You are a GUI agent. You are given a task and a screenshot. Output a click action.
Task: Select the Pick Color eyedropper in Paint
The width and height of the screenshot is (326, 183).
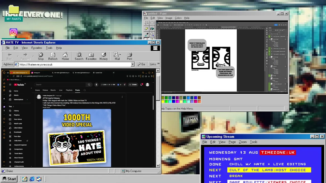pos(146,35)
